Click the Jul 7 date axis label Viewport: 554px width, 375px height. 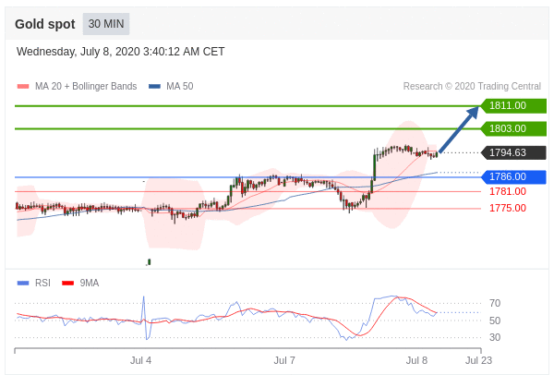(x=284, y=360)
